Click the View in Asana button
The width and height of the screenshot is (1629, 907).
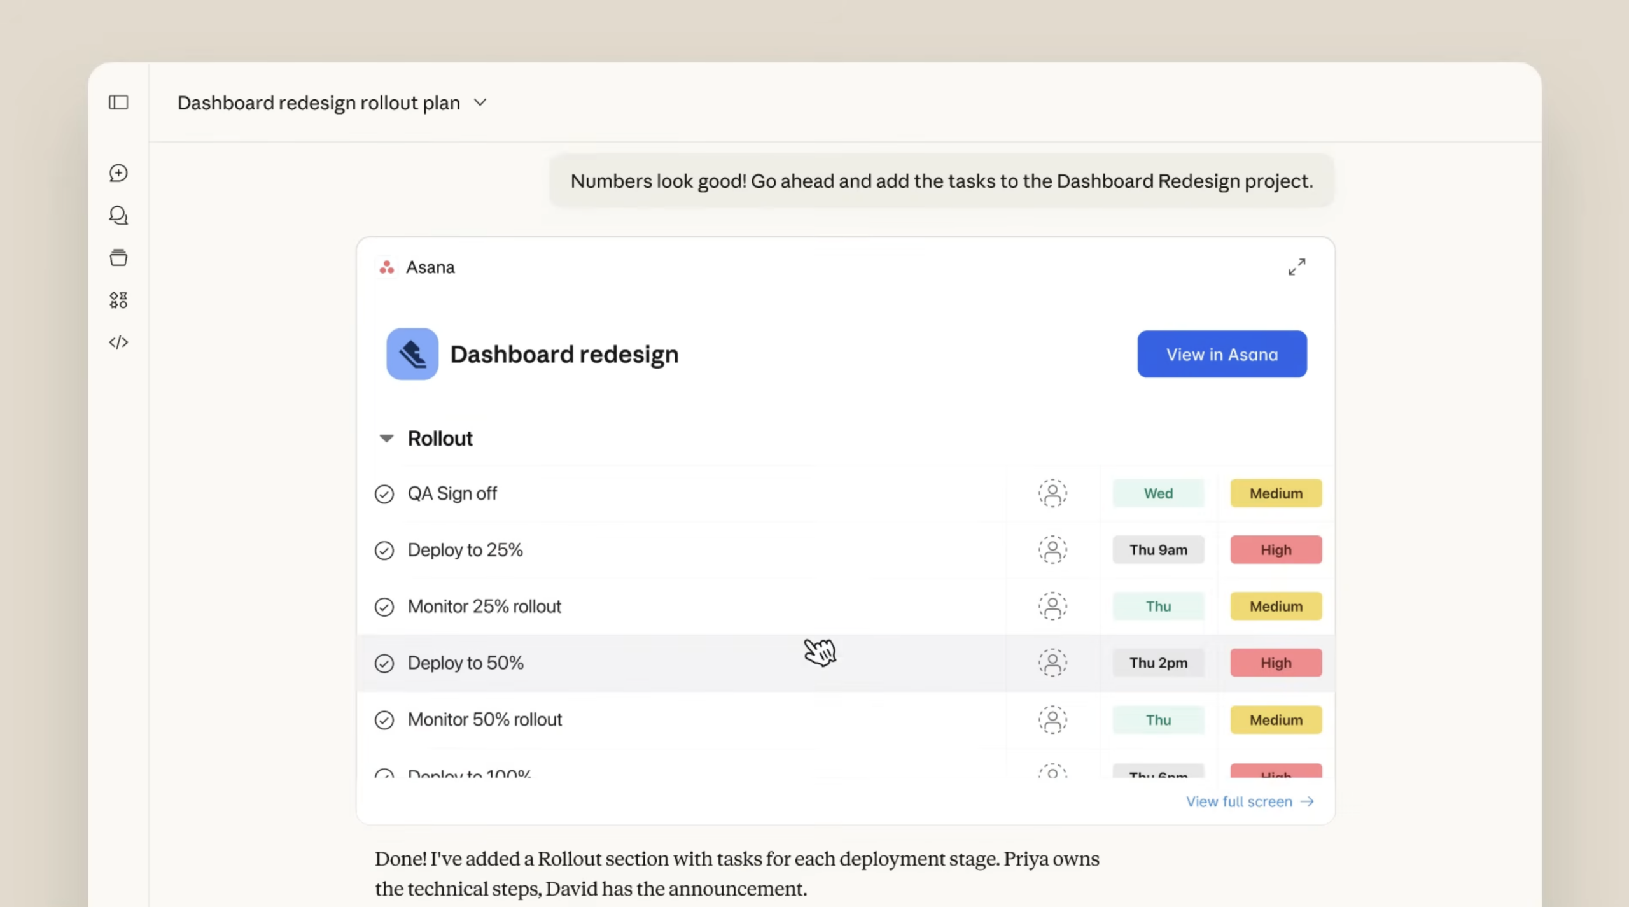1221,354
